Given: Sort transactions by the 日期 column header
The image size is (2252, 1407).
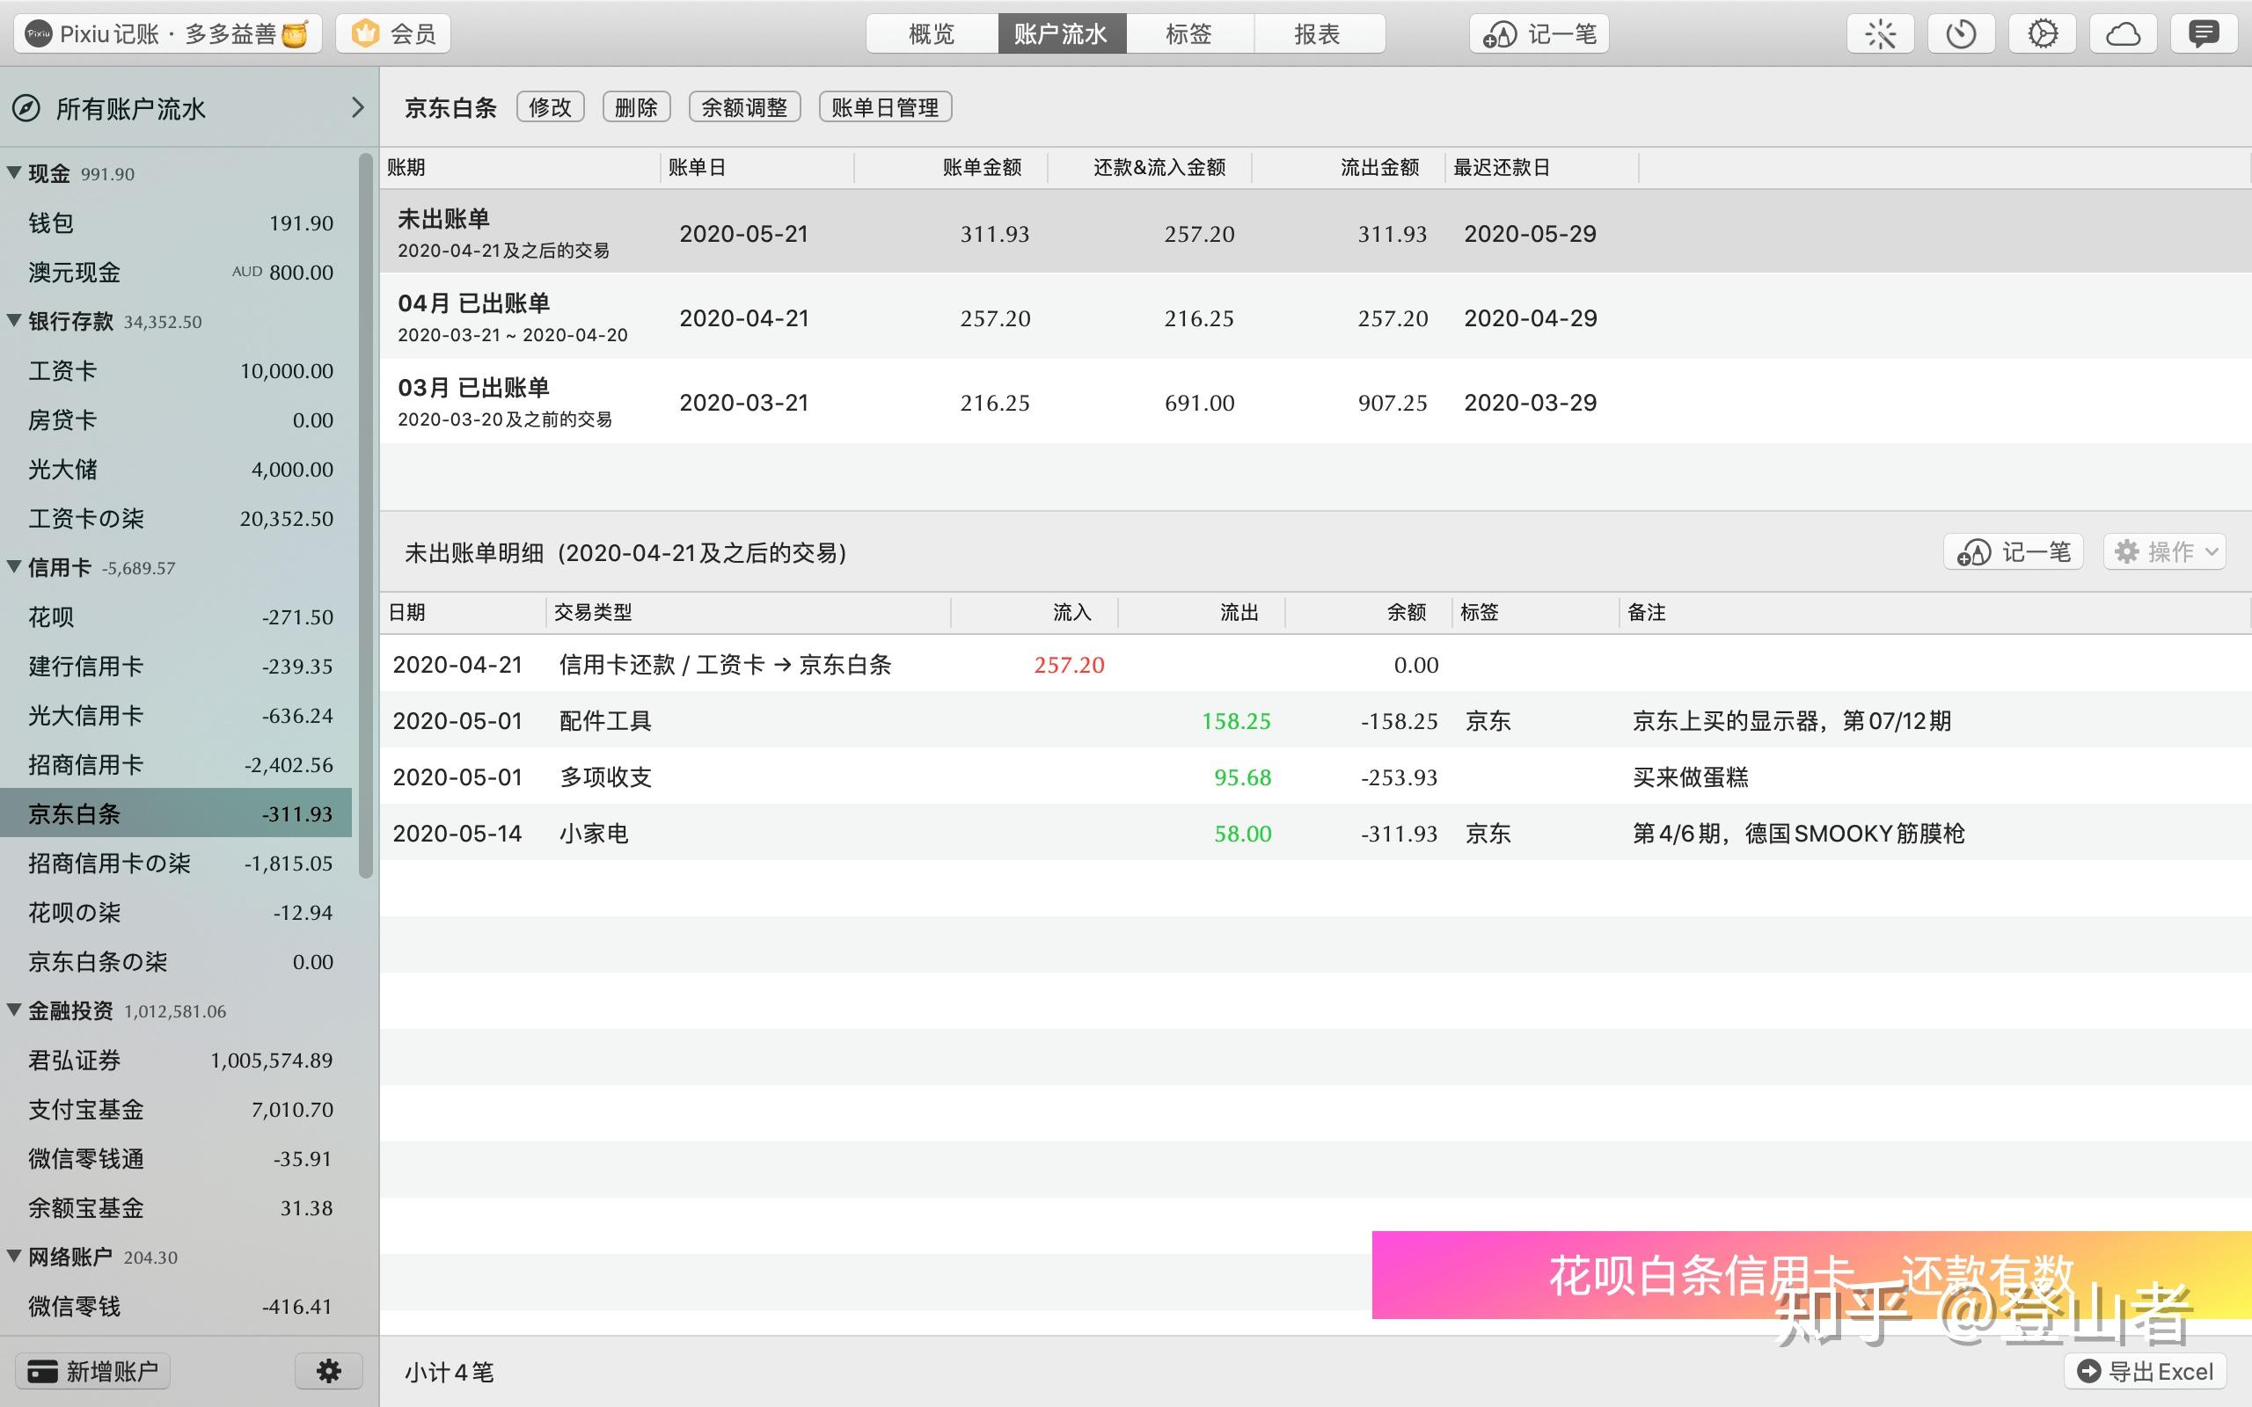Looking at the screenshot, I should click(x=464, y=612).
